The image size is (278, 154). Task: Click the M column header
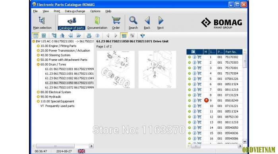(206, 52)
